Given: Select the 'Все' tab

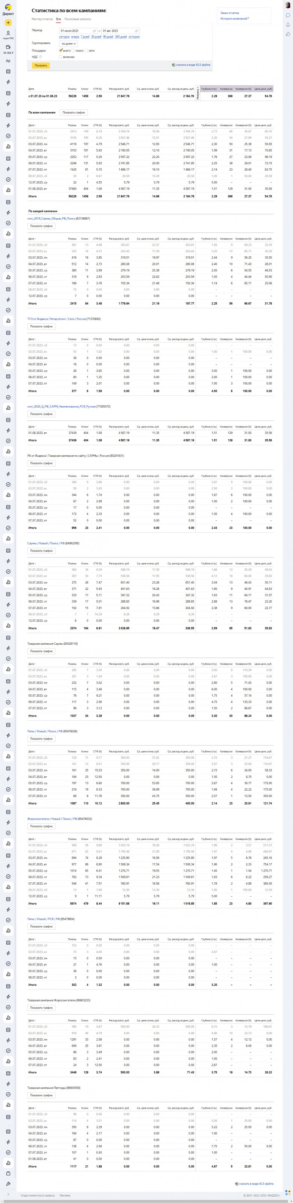Looking at the screenshot, I should click(59, 19).
